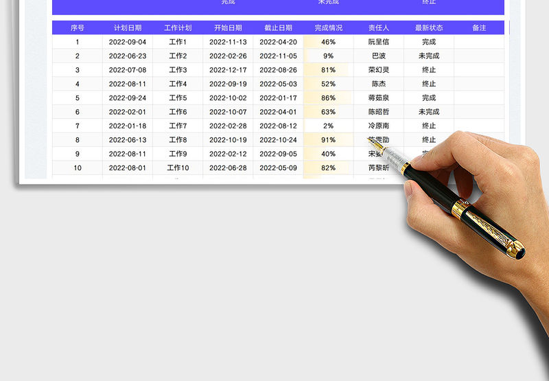Click the name cell 阮呈信

click(378, 42)
